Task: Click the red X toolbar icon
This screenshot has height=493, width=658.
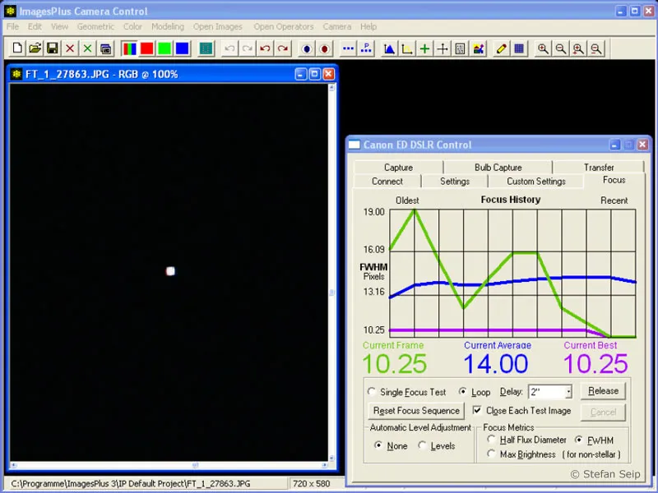Action: (70, 48)
